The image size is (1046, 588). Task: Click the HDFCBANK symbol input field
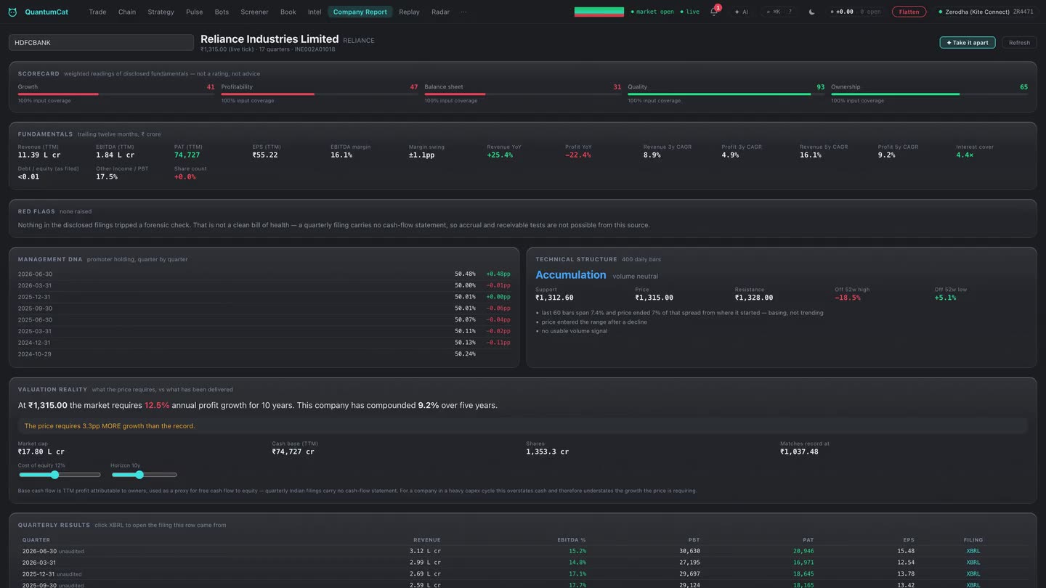click(101, 43)
